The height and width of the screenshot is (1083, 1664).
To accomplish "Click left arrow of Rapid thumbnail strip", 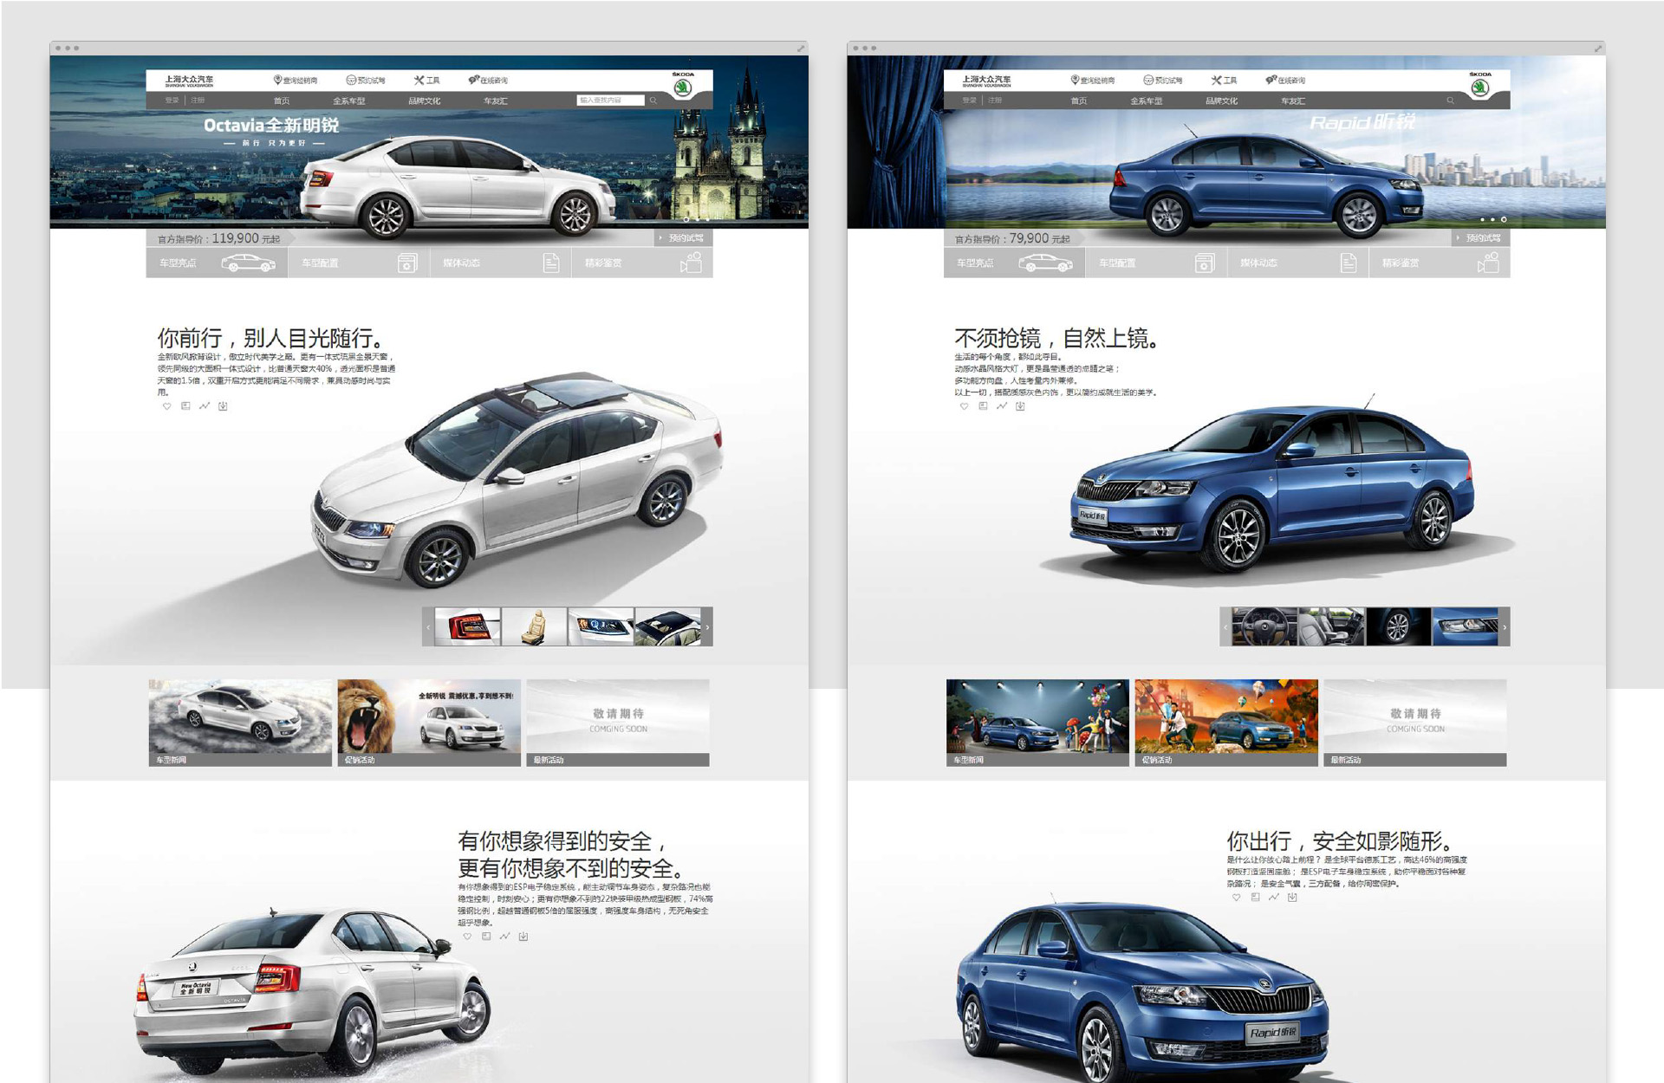I will pos(1225,626).
